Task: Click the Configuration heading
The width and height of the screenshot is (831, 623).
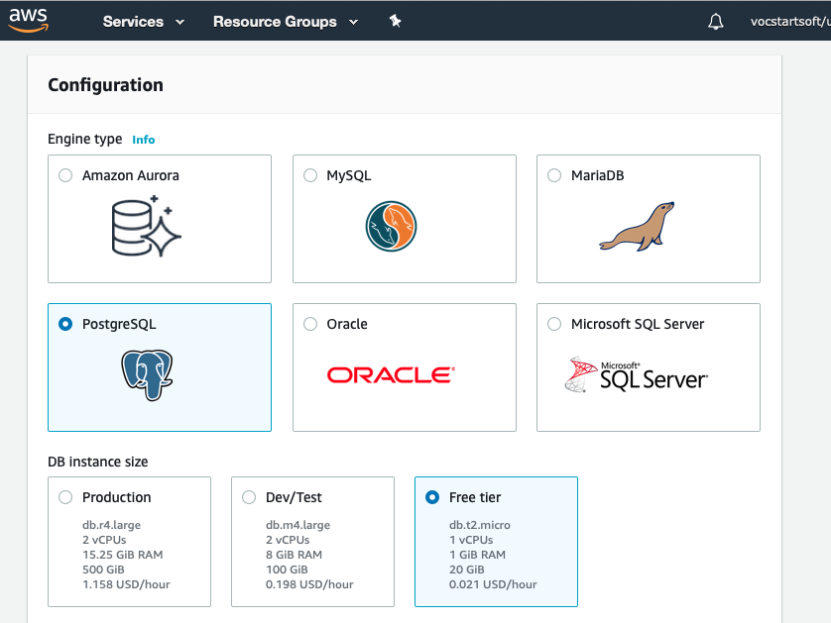Action: click(105, 85)
